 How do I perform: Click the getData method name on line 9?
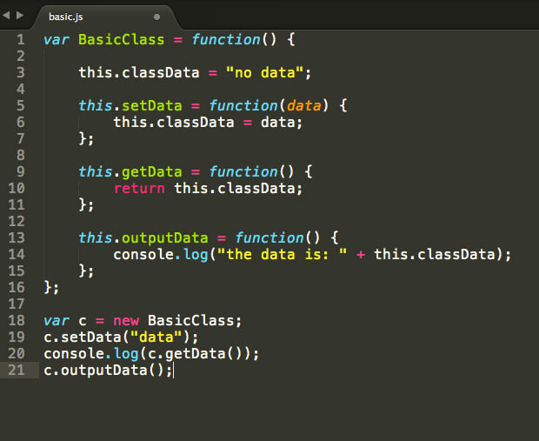[152, 172]
